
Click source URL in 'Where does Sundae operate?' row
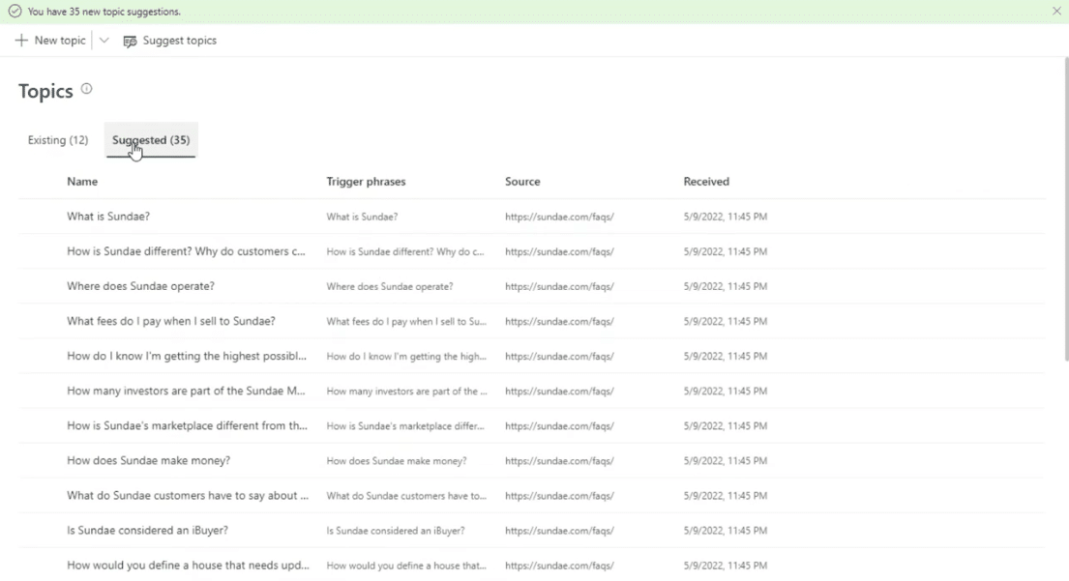coord(559,286)
